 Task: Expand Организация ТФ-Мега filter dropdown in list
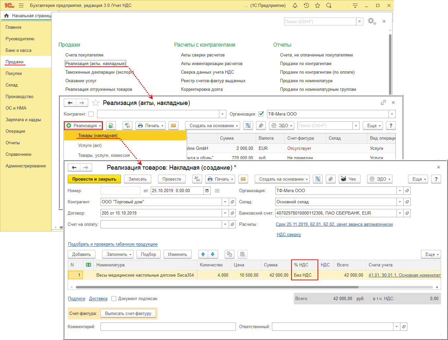click(x=392, y=114)
